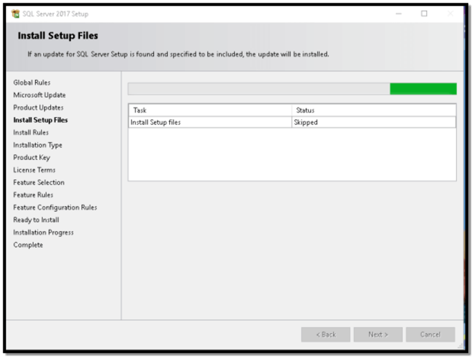
Task: Select Complete step in sidebar
Action: (28, 245)
